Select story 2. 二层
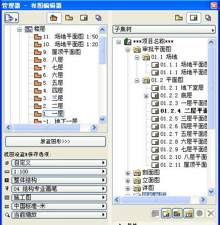This screenshot has height=225, width=220. coord(53,106)
